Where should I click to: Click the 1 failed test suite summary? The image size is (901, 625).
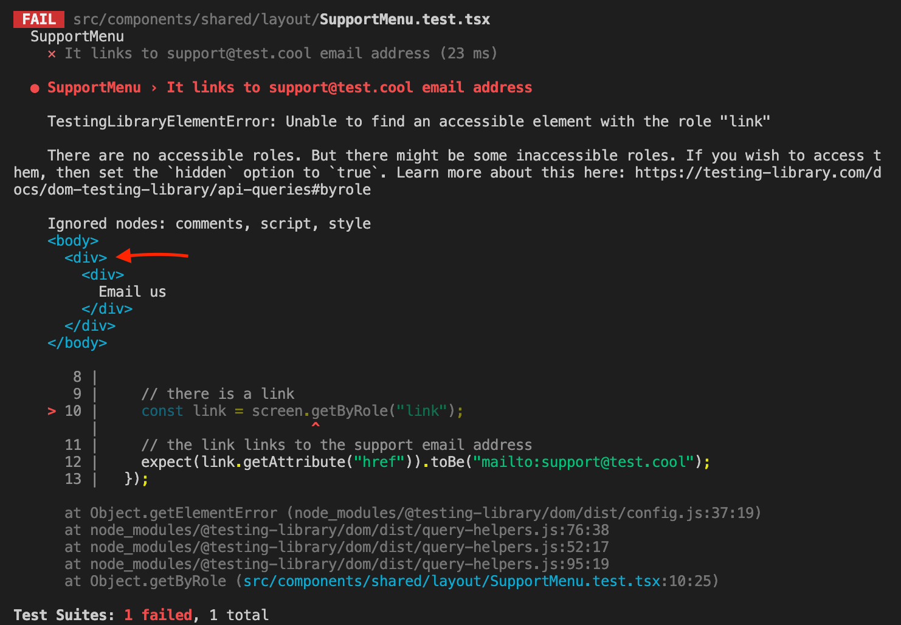[x=157, y=615]
